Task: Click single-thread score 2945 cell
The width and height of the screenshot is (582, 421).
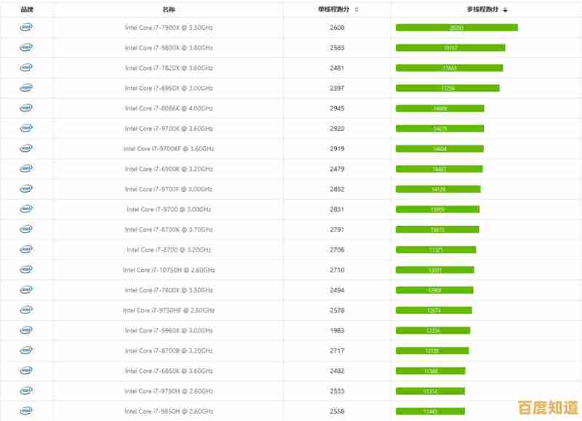Action: [x=337, y=108]
